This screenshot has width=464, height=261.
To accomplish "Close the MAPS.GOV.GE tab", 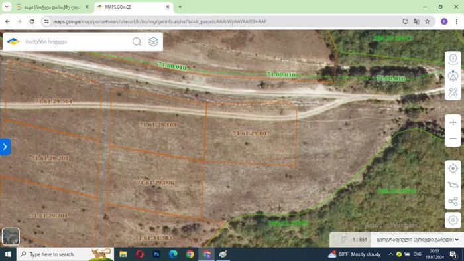I will tap(168, 7).
